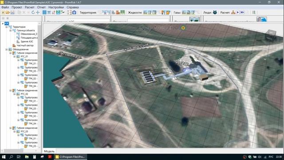Select ТРК_01 under РГС_01
This screenshot has width=284, height=160.
(x=33, y=64)
